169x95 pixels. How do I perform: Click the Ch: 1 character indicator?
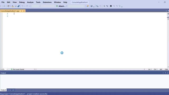(156, 69)
